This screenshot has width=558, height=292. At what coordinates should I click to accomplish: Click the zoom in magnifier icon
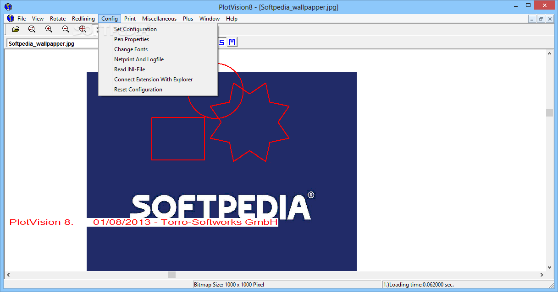49,29
